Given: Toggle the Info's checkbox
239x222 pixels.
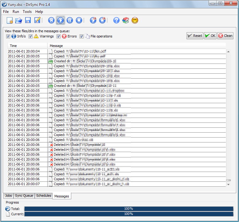Looking at the screenshot, I should [x=8, y=37].
